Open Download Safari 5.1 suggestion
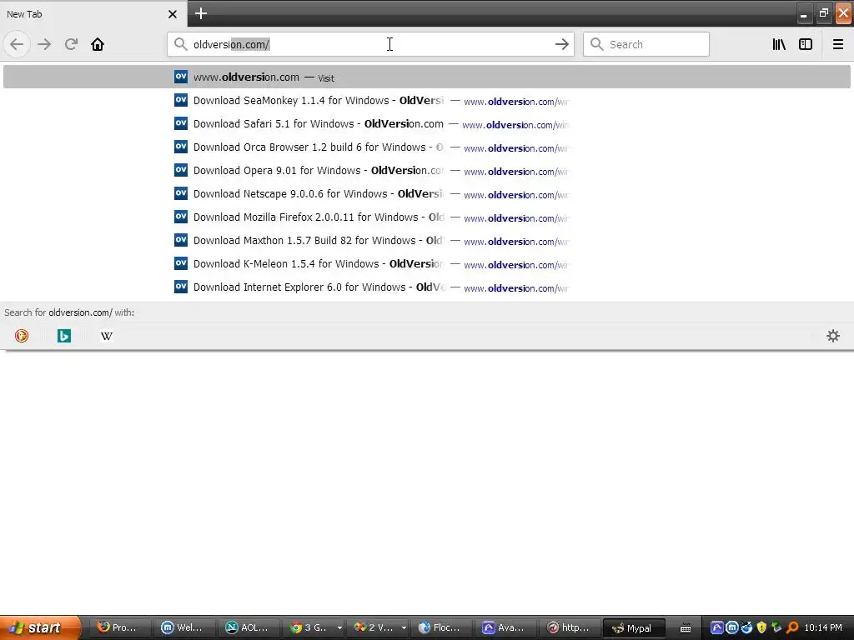 [x=426, y=123]
